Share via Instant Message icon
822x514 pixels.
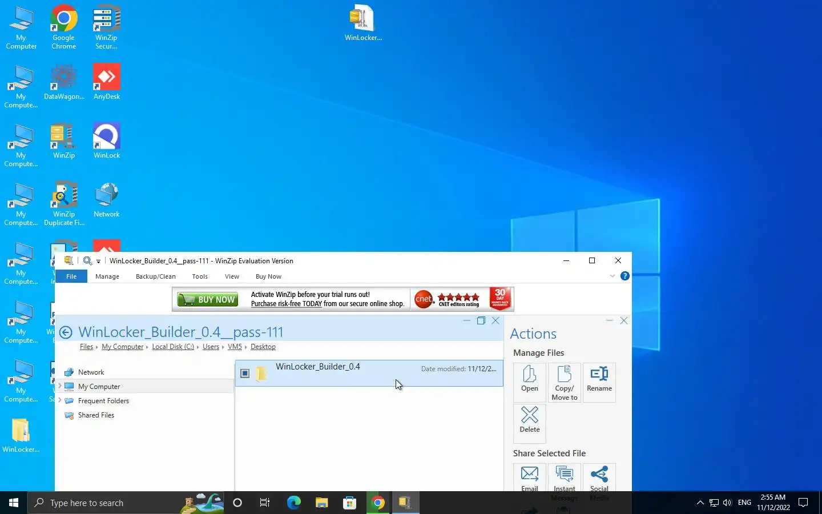click(x=565, y=478)
